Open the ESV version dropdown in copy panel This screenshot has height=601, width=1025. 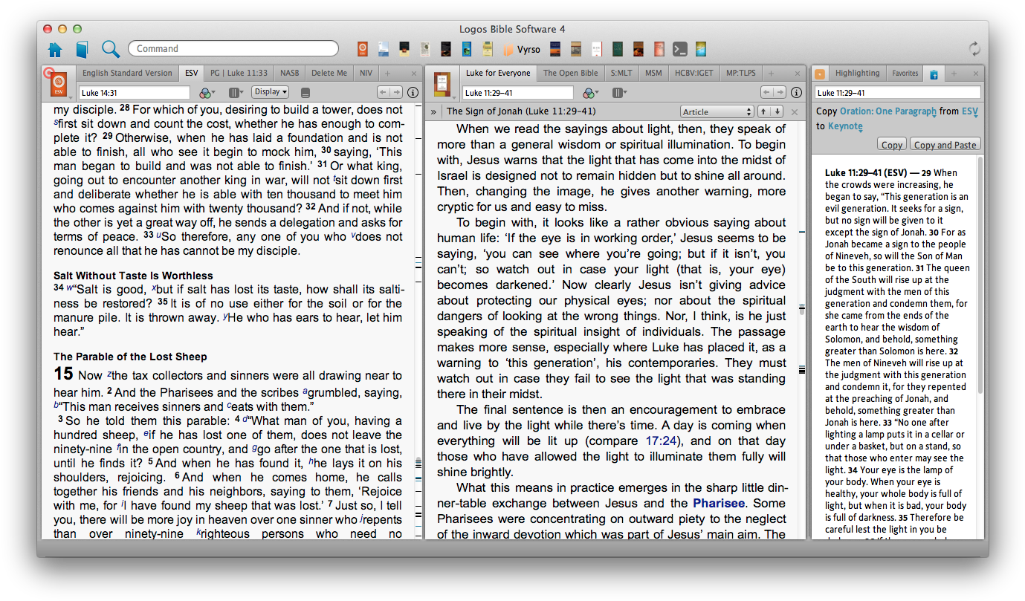970,111
